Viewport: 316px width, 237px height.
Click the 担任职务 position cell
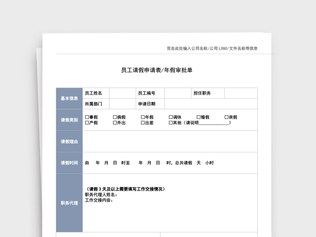[241, 93]
